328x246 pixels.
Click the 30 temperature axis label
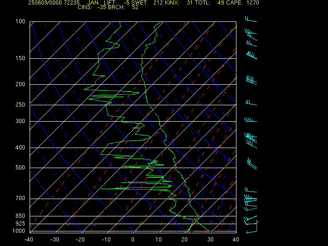tap(210, 240)
